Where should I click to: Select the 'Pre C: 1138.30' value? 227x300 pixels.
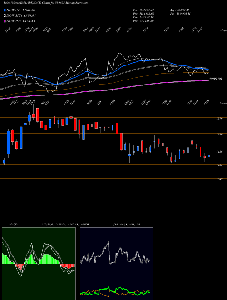pos(143,21)
